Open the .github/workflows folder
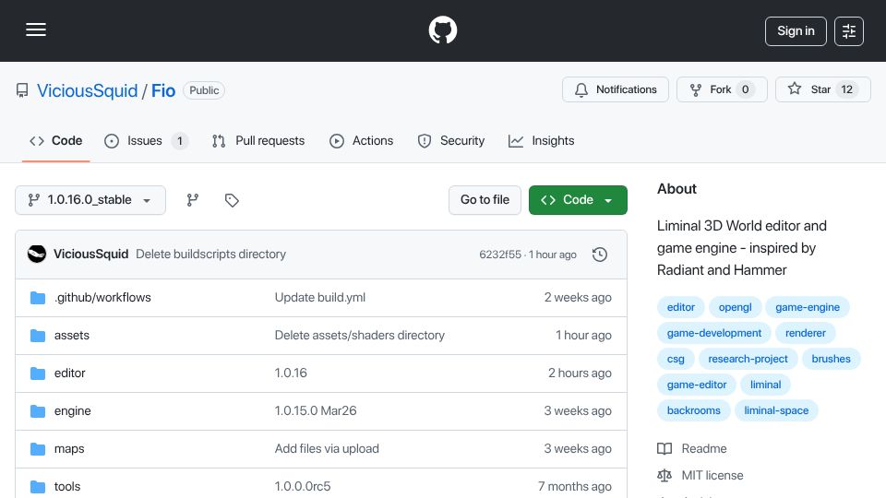The width and height of the screenshot is (886, 498). [102, 298]
